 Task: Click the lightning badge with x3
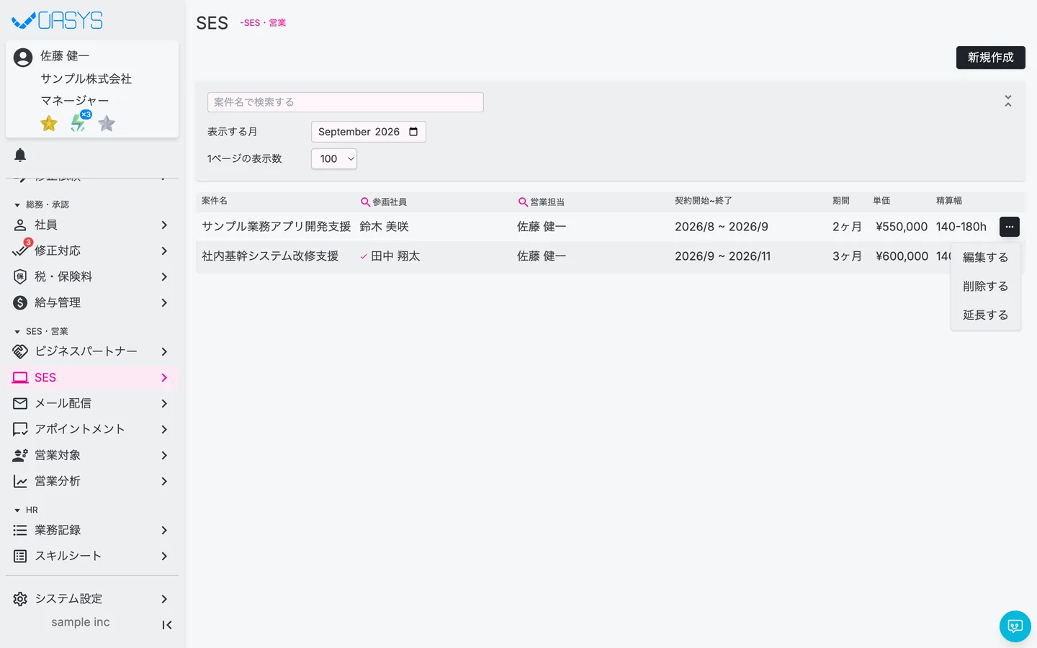(x=78, y=122)
